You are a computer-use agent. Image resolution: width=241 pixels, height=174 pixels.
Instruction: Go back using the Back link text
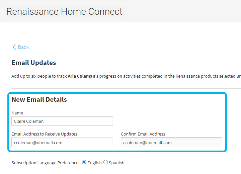(23, 47)
